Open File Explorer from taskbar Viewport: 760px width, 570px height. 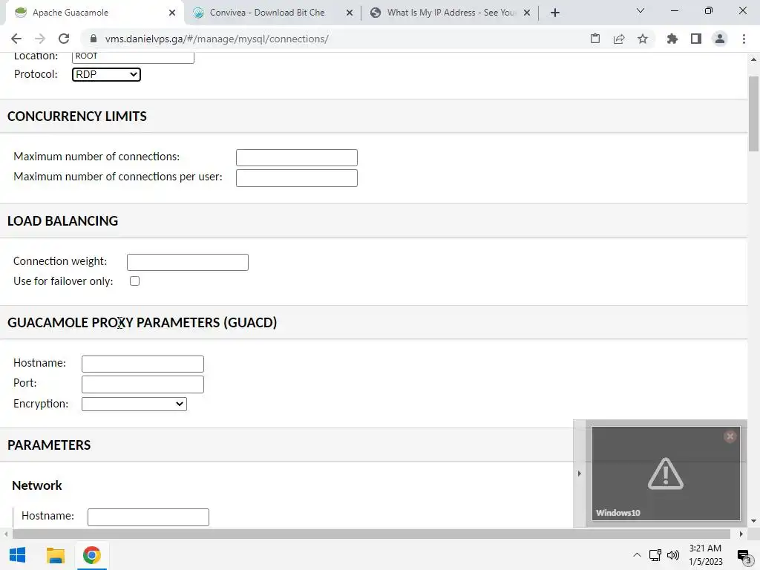[55, 555]
